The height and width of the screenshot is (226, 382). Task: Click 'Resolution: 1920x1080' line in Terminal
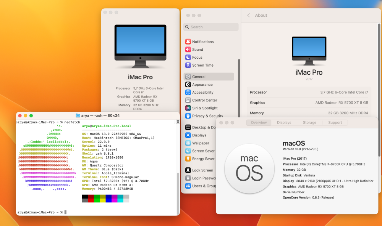pyautogui.click(x=102, y=157)
